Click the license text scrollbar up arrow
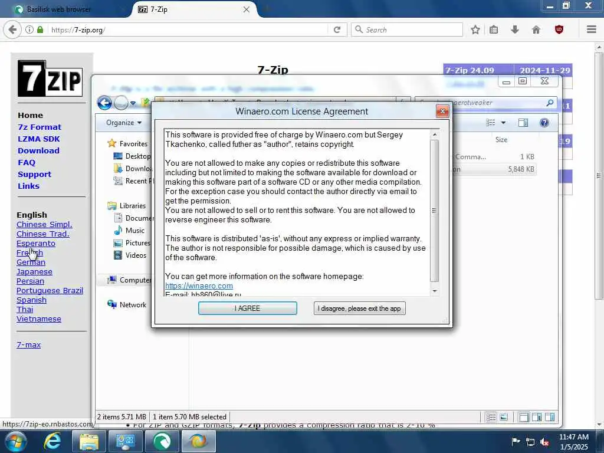 click(x=435, y=134)
